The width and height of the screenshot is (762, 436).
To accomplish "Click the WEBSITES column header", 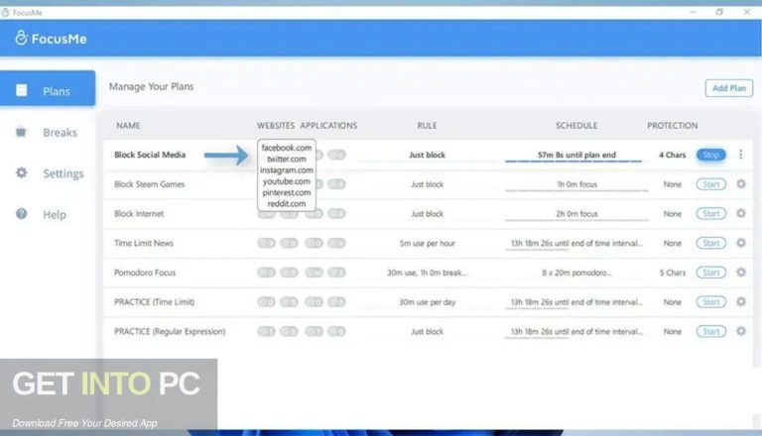I will tap(276, 125).
